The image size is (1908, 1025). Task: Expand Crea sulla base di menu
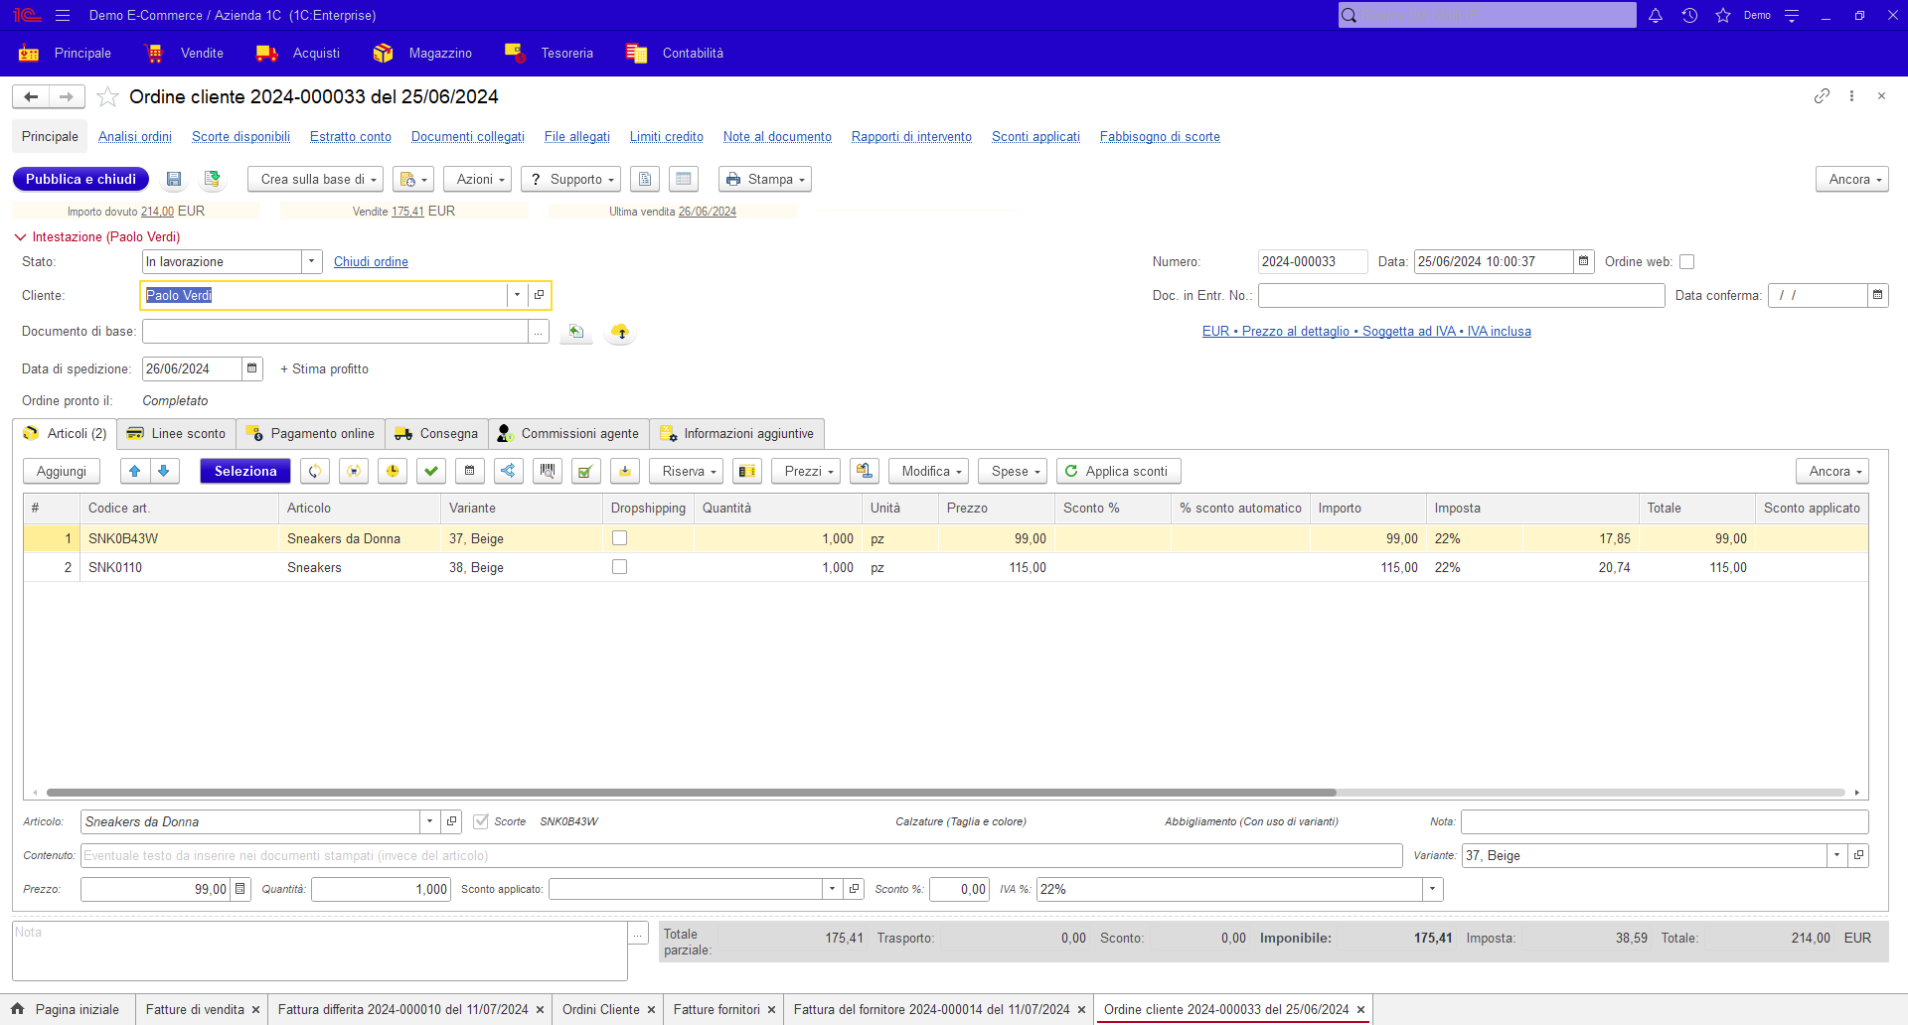point(315,179)
